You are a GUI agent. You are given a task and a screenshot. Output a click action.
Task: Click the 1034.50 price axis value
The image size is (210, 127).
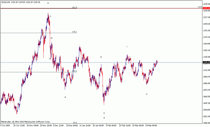point(207,110)
